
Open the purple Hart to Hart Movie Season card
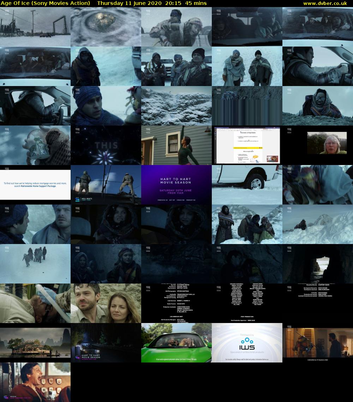click(176, 184)
